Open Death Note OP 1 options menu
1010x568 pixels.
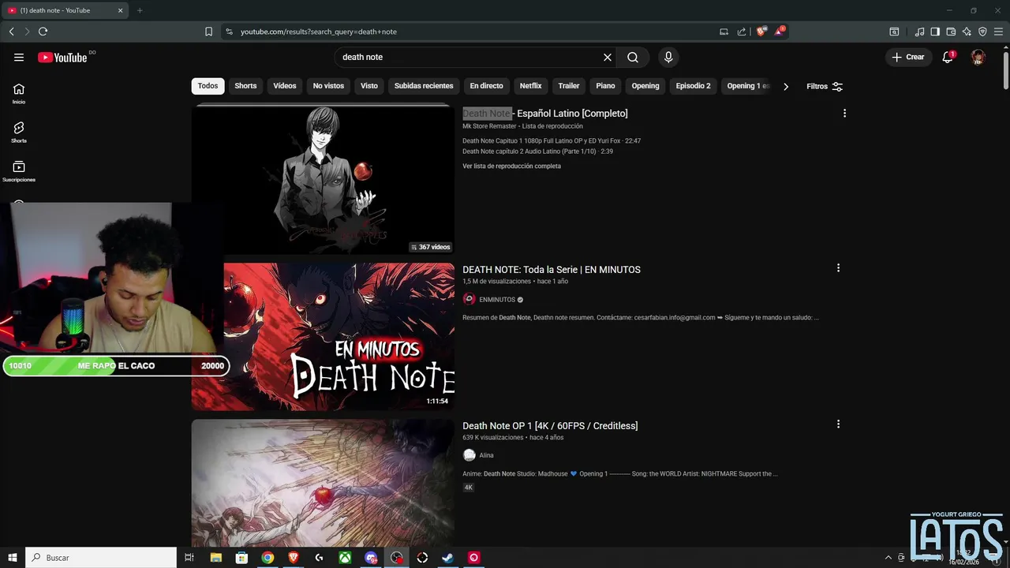point(838,424)
